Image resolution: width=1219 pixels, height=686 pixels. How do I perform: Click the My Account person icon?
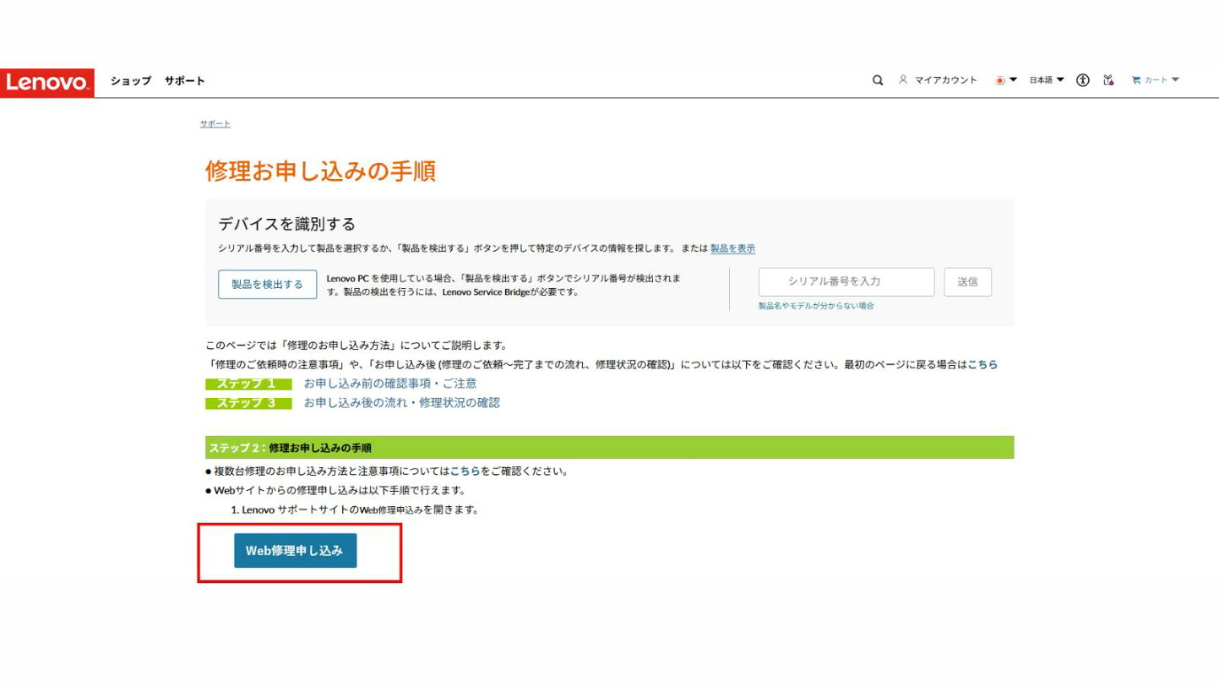pos(903,80)
